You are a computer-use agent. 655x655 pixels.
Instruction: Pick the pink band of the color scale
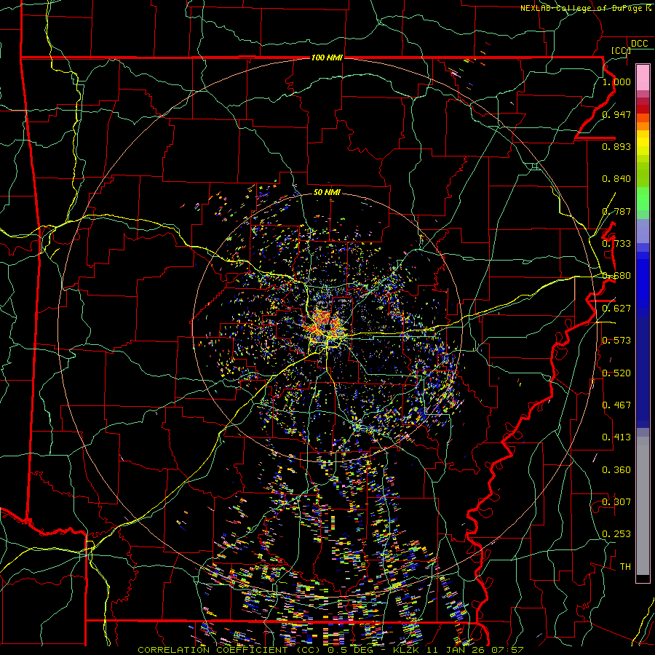[x=643, y=77]
